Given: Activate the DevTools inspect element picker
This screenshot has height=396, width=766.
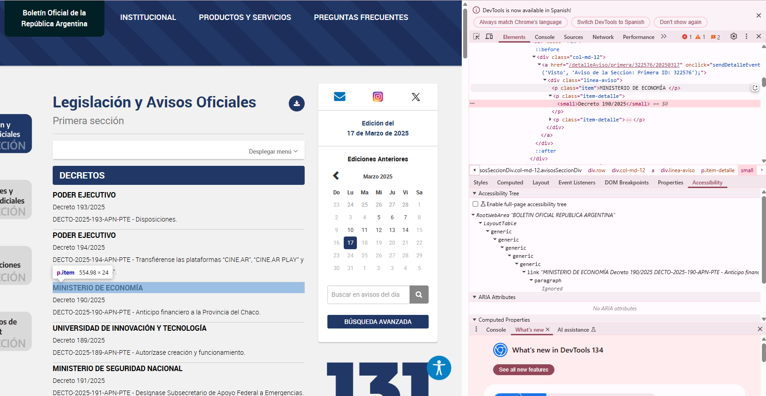Looking at the screenshot, I should (x=476, y=37).
